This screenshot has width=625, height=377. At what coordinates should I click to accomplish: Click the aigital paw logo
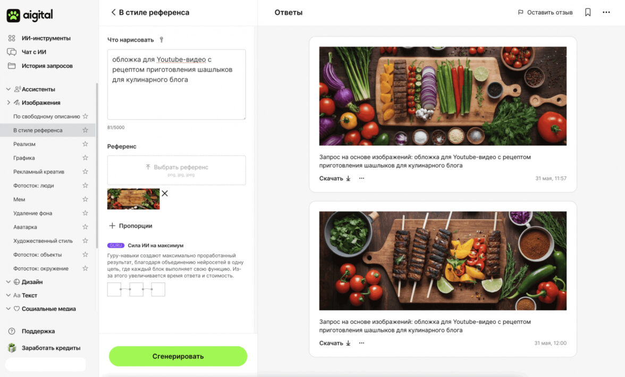pos(13,15)
